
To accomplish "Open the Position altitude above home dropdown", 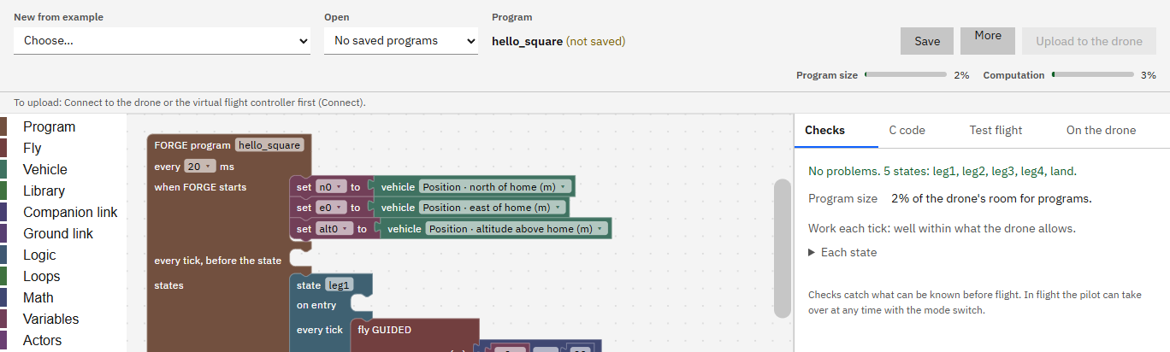I will (517, 229).
